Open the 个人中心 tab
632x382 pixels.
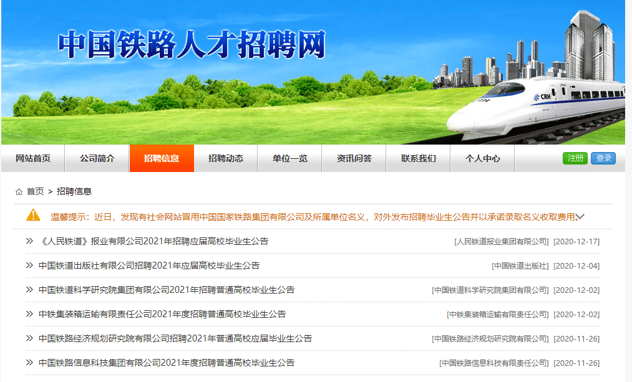[482, 158]
